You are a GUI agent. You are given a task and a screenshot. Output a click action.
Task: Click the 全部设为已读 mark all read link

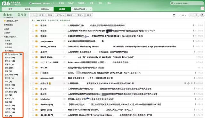tap(53, 20)
